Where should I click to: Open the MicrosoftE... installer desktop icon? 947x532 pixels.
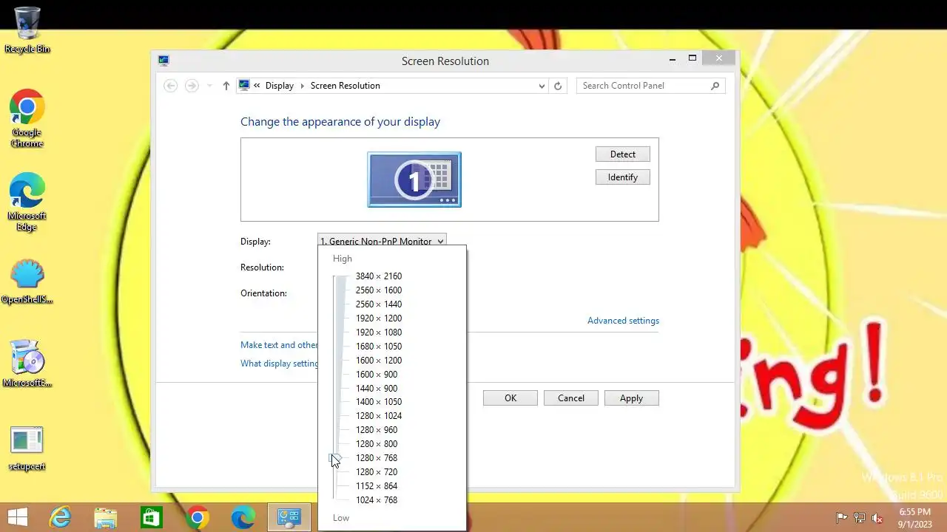(27, 364)
